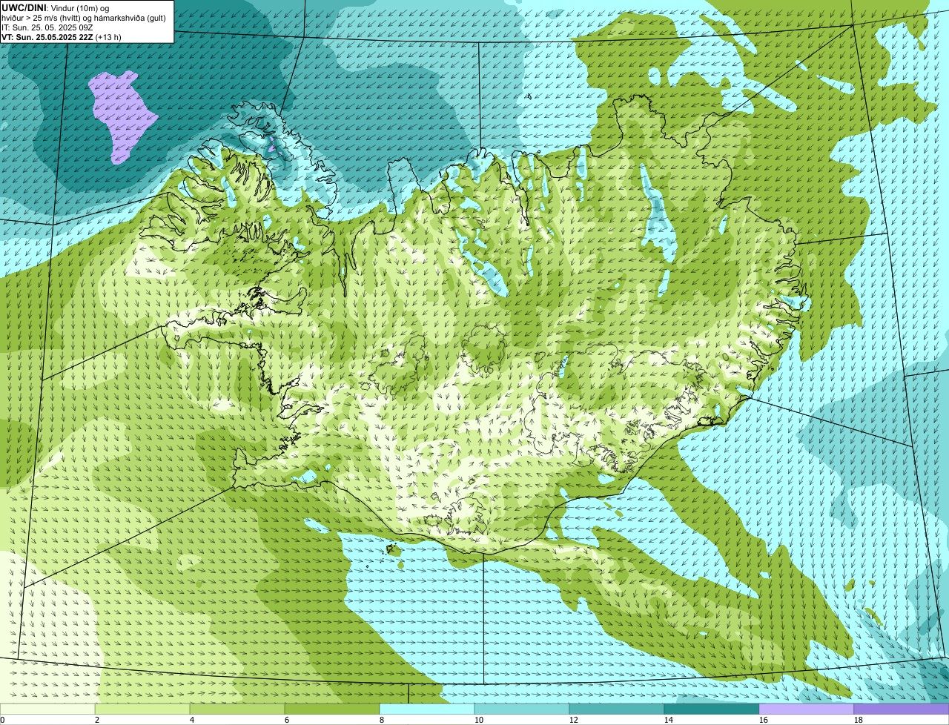Click the legend scale label '4'
The image size is (949, 725).
coord(192,720)
